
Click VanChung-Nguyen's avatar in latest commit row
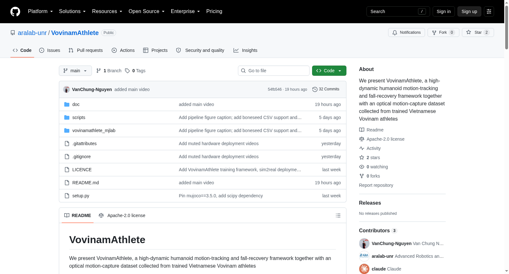[66, 89]
